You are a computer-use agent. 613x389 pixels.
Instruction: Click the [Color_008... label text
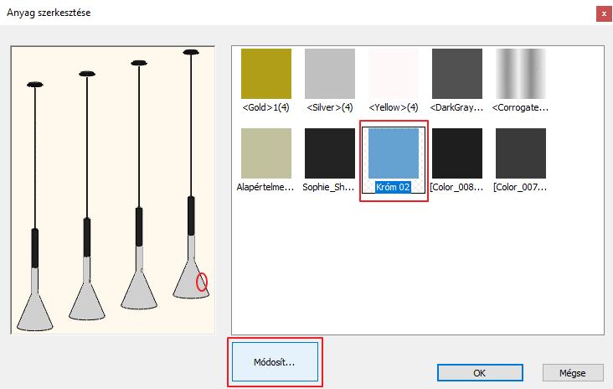pyautogui.click(x=456, y=187)
